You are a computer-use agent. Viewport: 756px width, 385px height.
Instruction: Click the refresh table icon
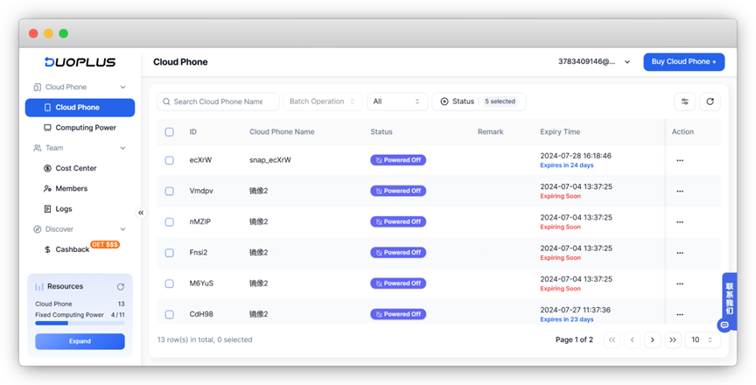(710, 101)
